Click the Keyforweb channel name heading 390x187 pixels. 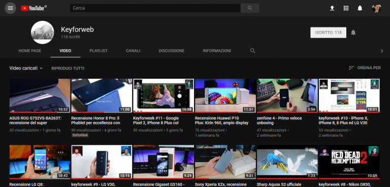coord(77,29)
